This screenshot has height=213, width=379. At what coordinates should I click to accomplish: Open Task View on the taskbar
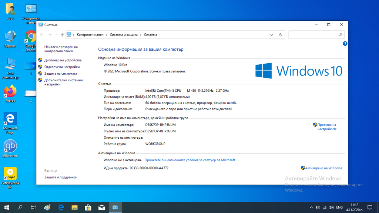pyautogui.click(x=33, y=207)
